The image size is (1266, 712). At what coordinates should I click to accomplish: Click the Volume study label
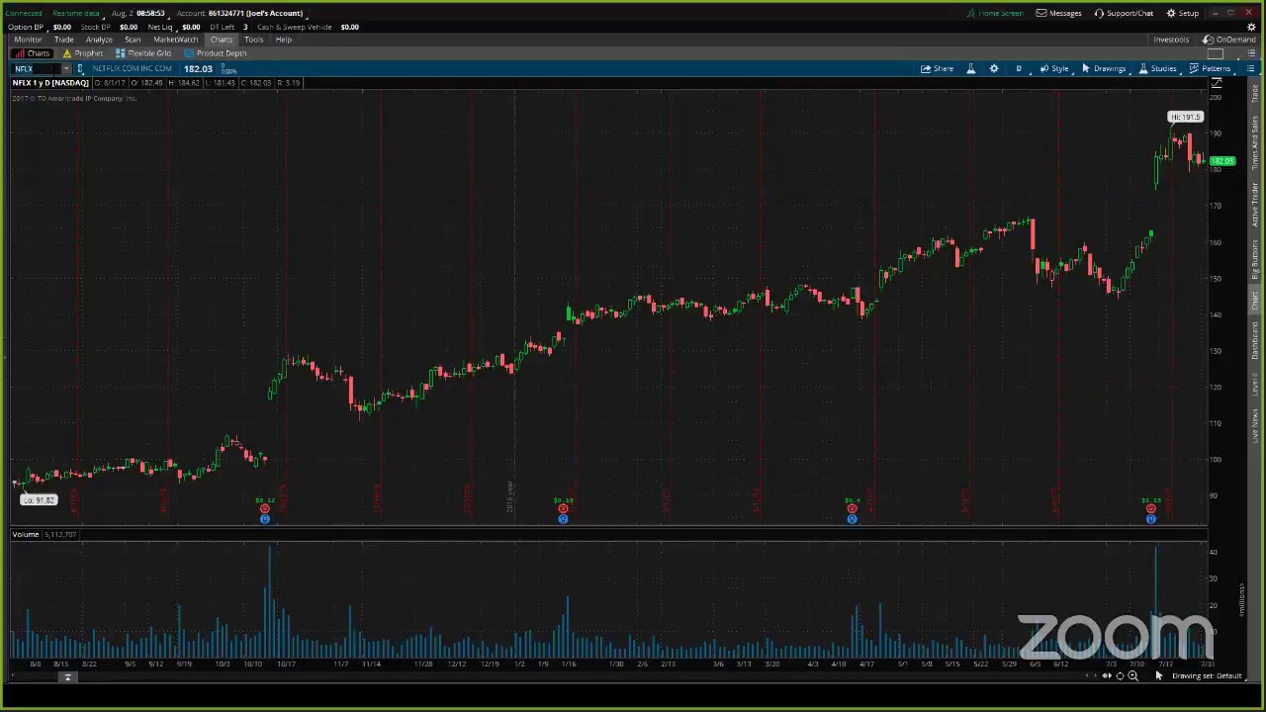(26, 534)
